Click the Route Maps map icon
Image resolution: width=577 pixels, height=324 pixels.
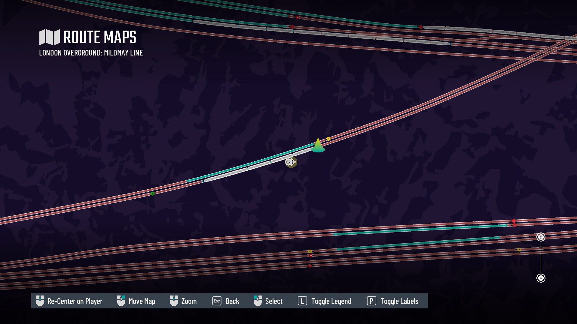[50, 37]
